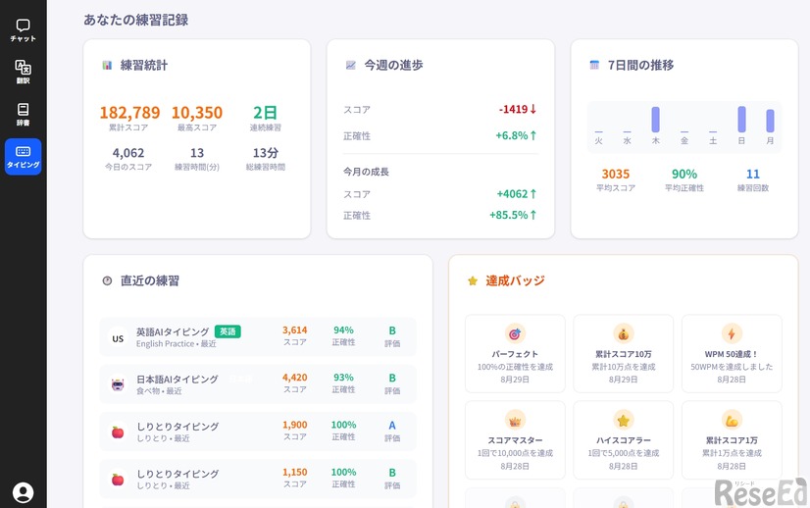Click the crown icon on スコアマスター badge
Viewport: 810px width, 508px height.
(x=515, y=421)
